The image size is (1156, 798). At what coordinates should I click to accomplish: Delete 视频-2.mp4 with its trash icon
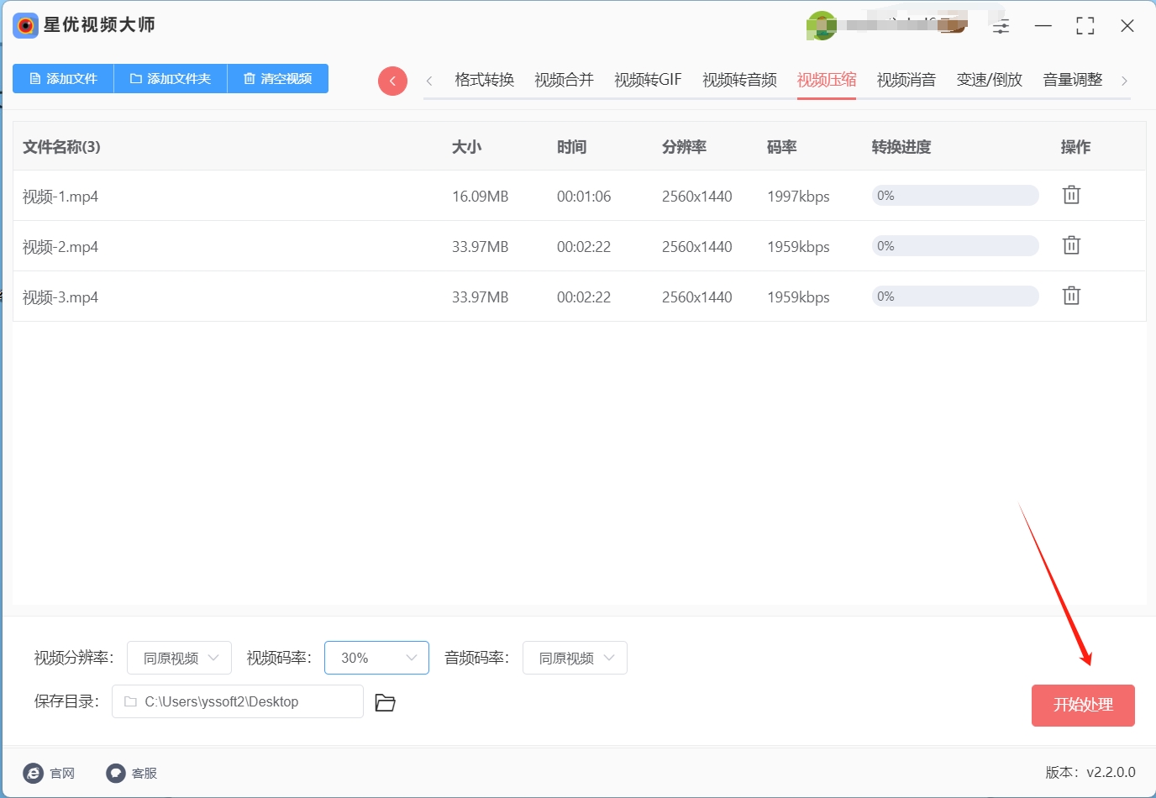pos(1071,245)
